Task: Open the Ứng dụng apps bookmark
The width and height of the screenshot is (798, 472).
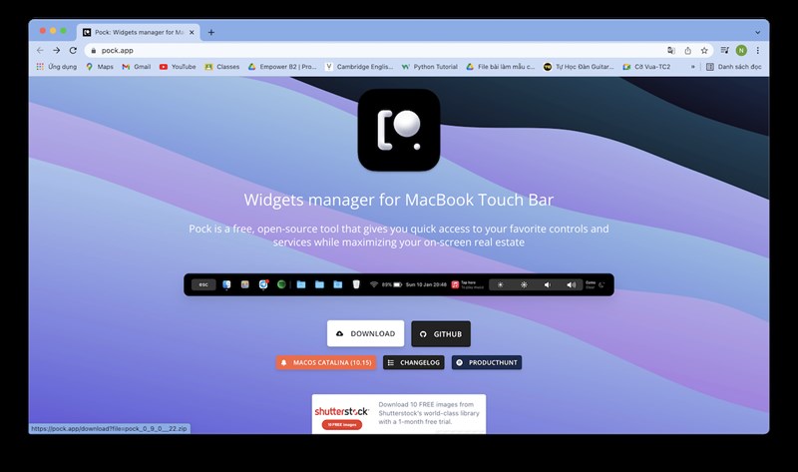Action: (57, 67)
